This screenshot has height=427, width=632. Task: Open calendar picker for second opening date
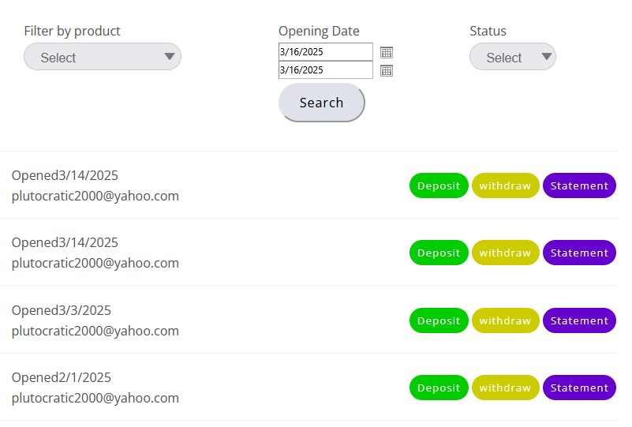[x=387, y=70]
